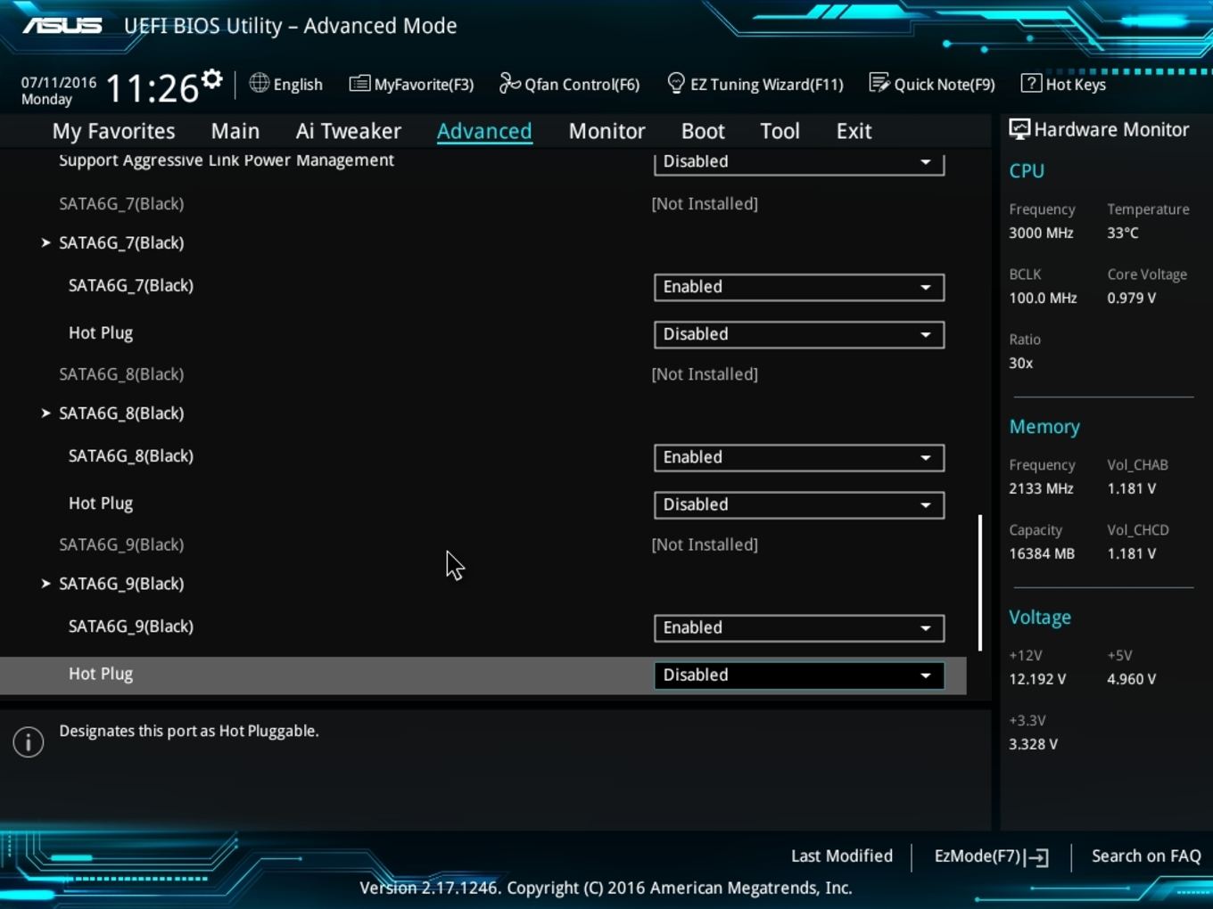Screen dimensions: 1213x909
Task: Click the Voltage heading in Hardware Monitor
Action: [x=1040, y=618]
